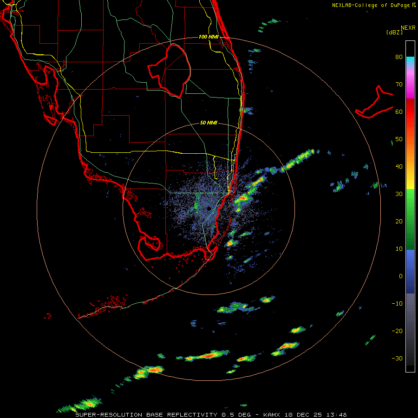Screen dimensions: 418x418
Task: Click the 30 dBZ scale value
Action: [x=399, y=194]
